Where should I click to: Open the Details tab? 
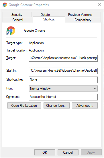point(45,15)
